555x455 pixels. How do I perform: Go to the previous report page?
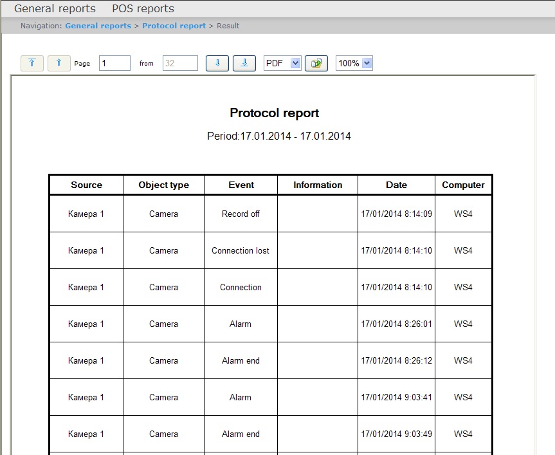click(x=59, y=63)
